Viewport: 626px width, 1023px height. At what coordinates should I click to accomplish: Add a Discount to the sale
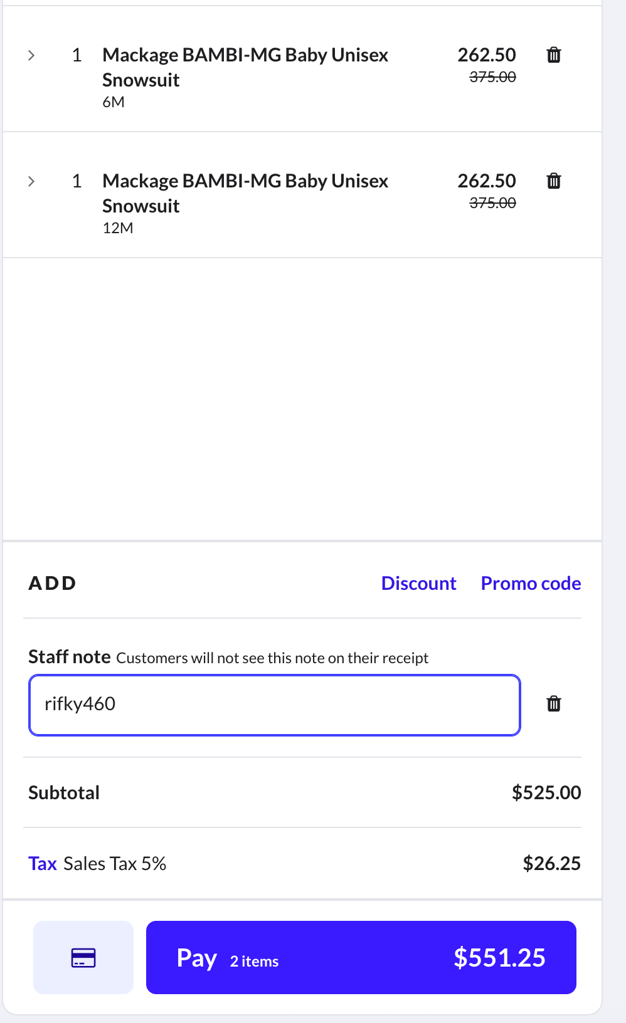point(418,583)
